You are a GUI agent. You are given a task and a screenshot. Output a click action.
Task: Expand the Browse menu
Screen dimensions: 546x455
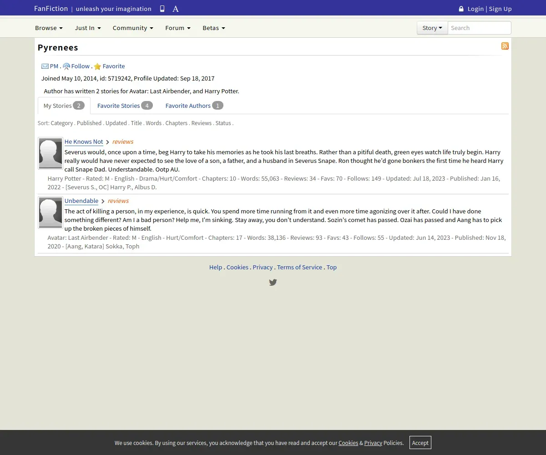point(49,28)
